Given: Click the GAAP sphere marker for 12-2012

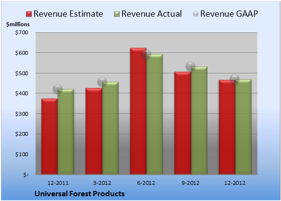Looking at the screenshot, I should (235, 79).
